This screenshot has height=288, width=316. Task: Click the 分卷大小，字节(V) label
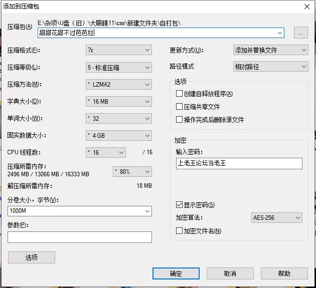point(33,200)
